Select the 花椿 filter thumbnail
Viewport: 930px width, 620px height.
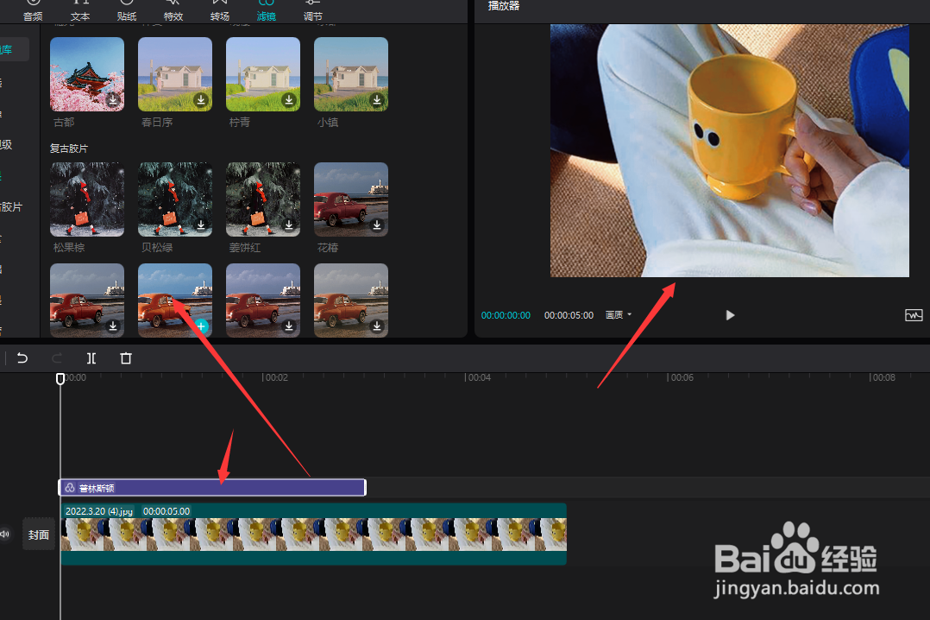pyautogui.click(x=350, y=199)
